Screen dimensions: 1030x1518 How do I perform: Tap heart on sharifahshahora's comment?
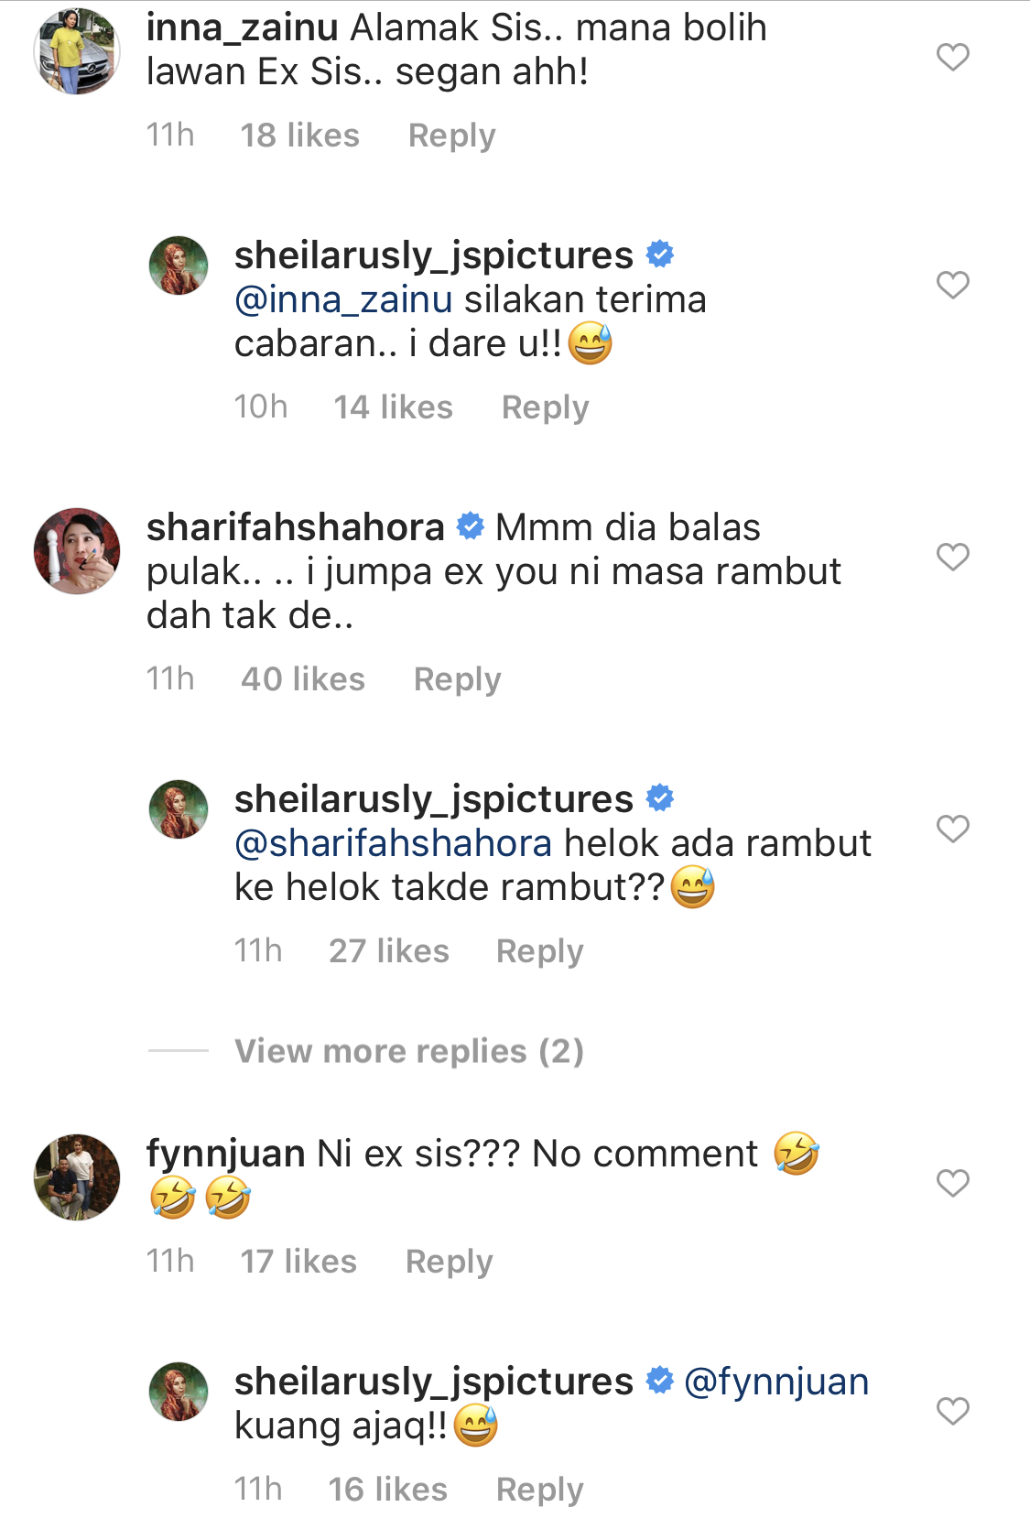coord(952,557)
